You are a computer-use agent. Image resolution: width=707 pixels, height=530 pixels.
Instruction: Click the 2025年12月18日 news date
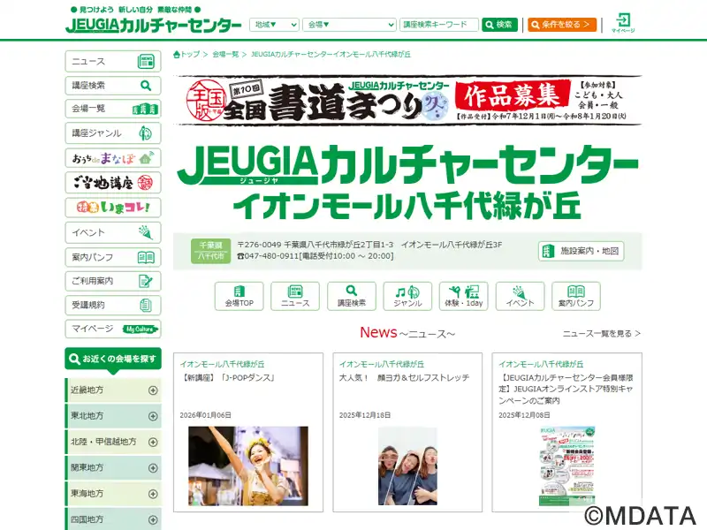click(x=365, y=415)
